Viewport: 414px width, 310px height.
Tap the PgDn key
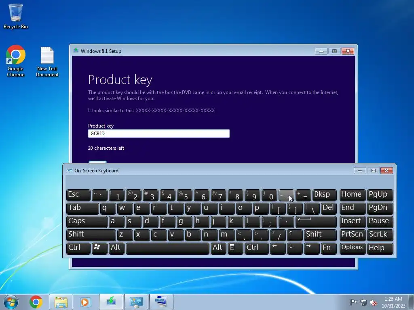pos(380,208)
